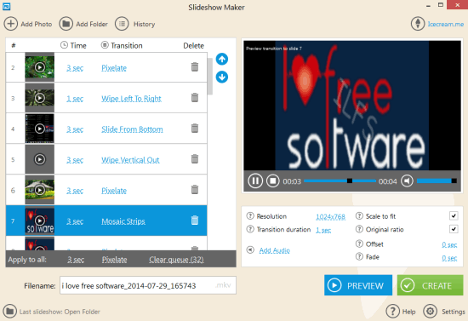The height and width of the screenshot is (321, 468).
Task: Change slide 3 time of 1 sec
Action: click(75, 99)
